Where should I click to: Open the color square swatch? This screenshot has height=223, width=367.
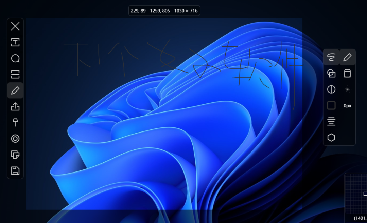331,105
